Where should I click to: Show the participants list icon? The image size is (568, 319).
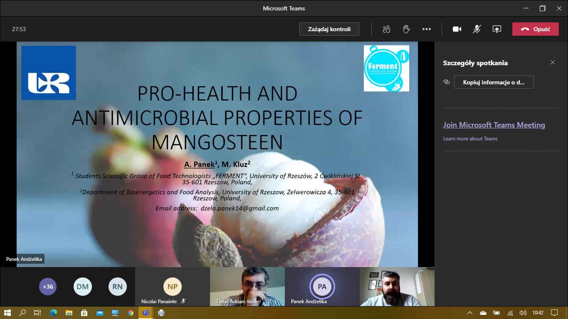(x=386, y=29)
